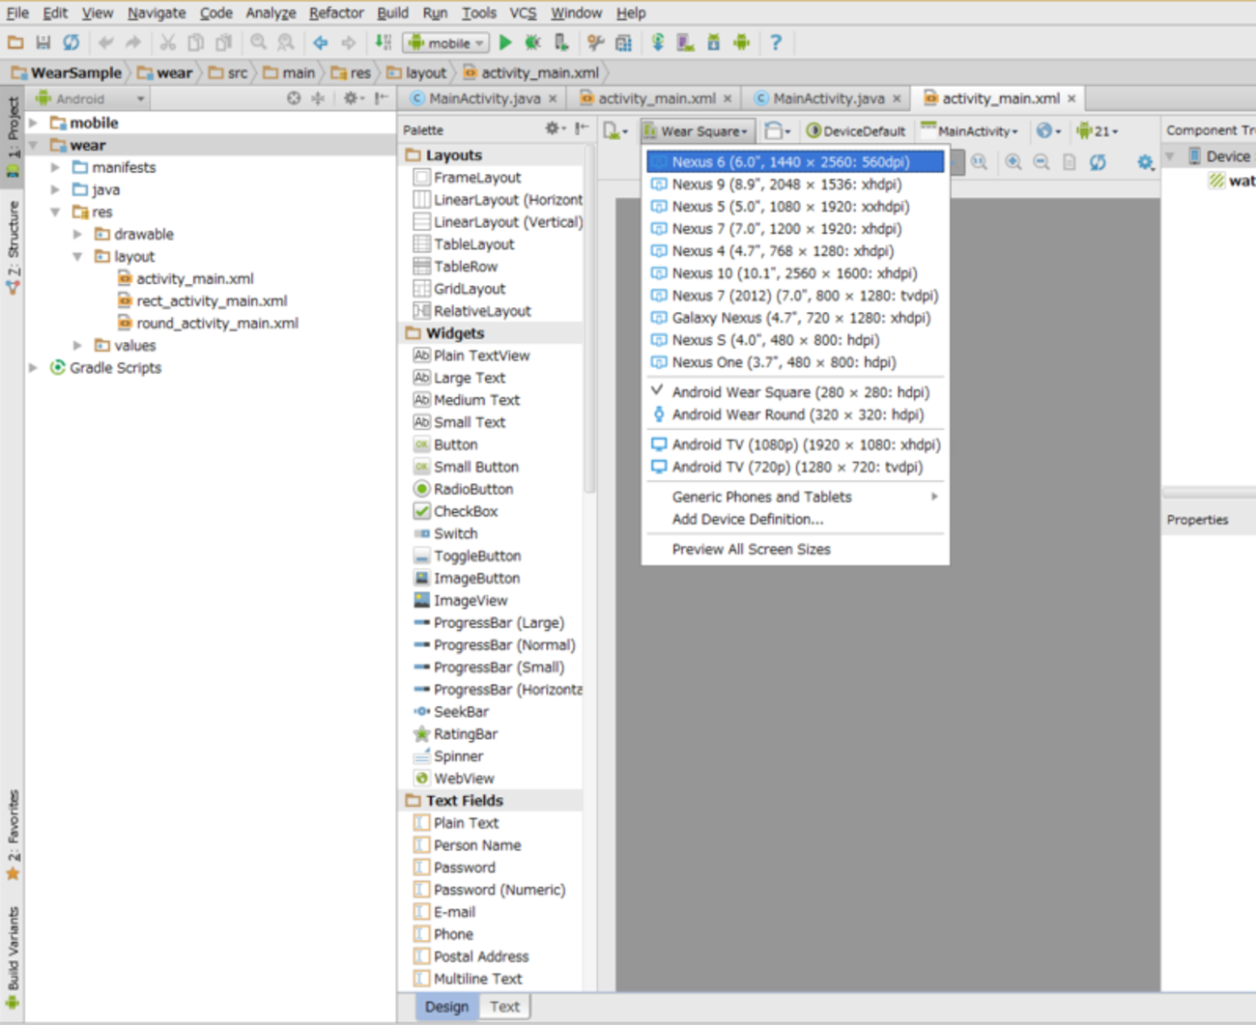This screenshot has width=1256, height=1025.
Task: Expand the manifests folder
Action: coord(56,167)
